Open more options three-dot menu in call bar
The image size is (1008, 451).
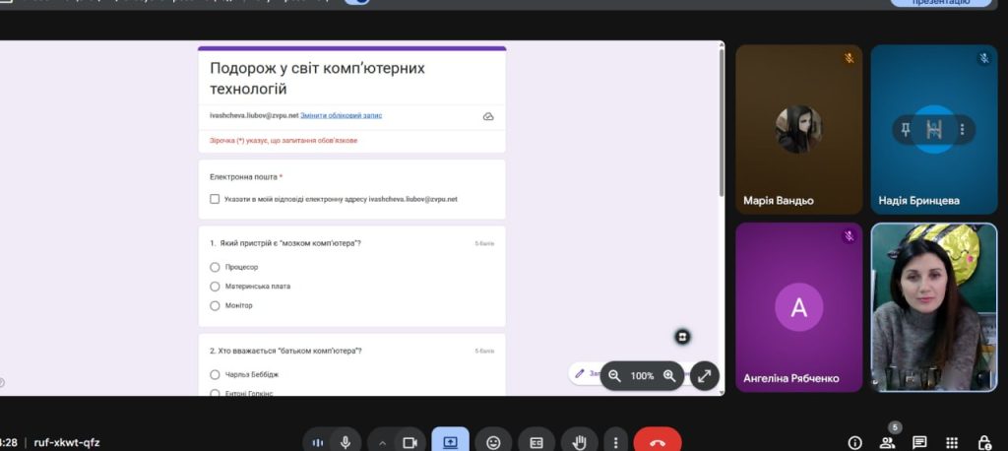[615, 442]
